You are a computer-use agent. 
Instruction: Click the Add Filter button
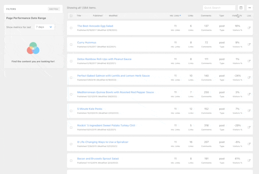point(54,9)
